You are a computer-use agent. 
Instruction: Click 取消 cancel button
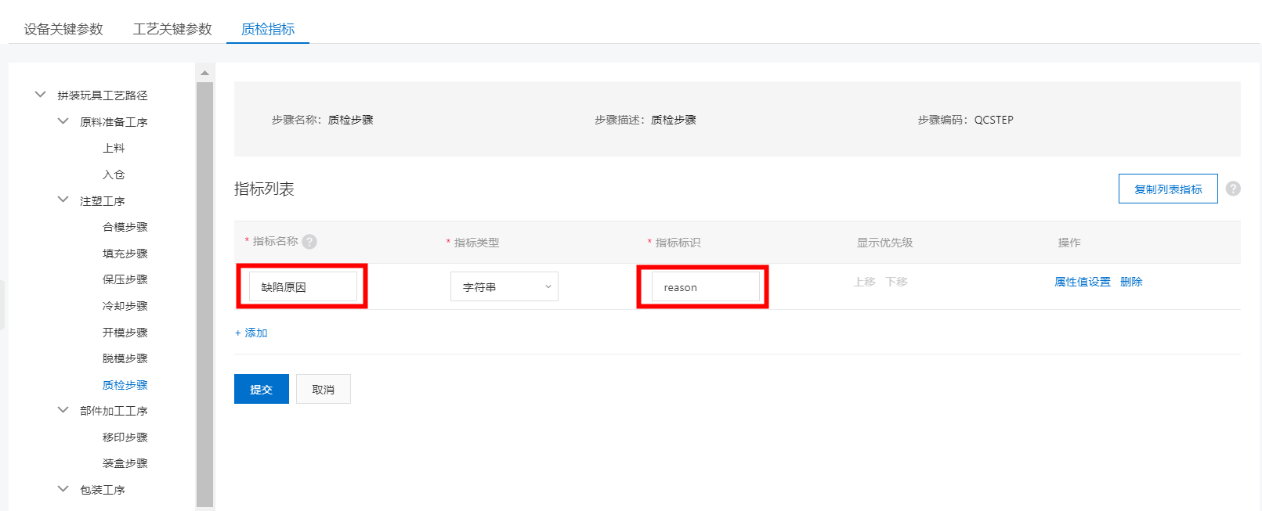pyautogui.click(x=324, y=389)
